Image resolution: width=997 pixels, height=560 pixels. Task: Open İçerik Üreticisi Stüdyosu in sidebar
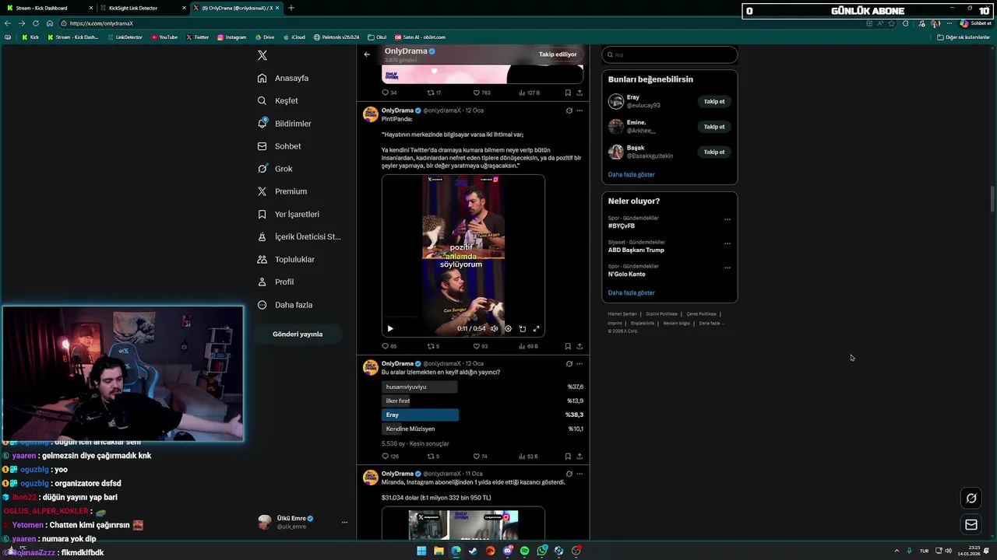pyautogui.click(x=299, y=236)
